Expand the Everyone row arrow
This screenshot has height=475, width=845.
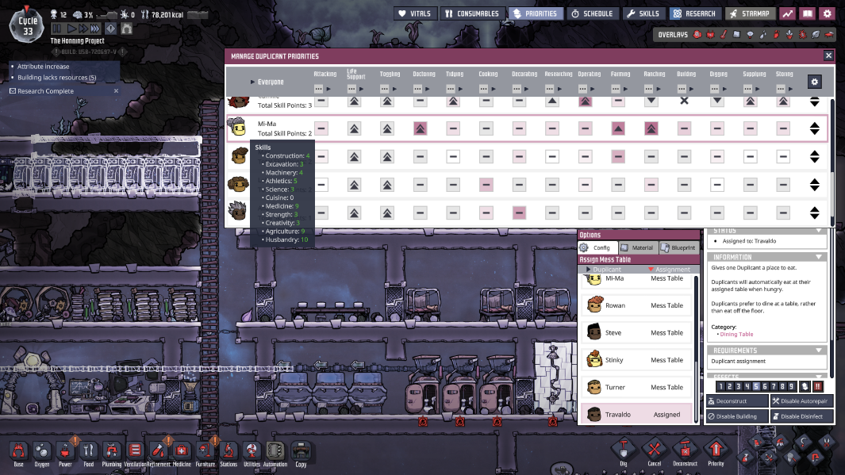[x=253, y=82]
